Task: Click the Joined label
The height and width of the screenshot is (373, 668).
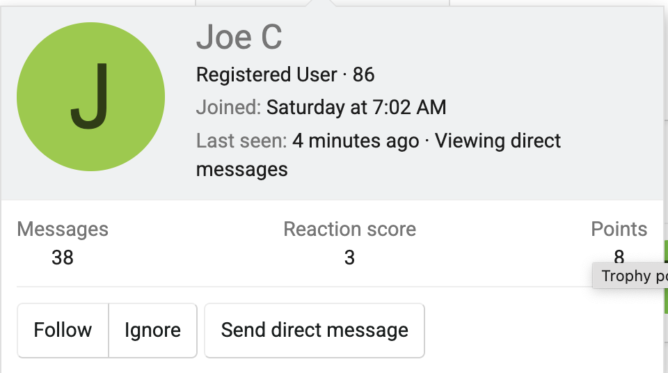Action: pos(228,108)
